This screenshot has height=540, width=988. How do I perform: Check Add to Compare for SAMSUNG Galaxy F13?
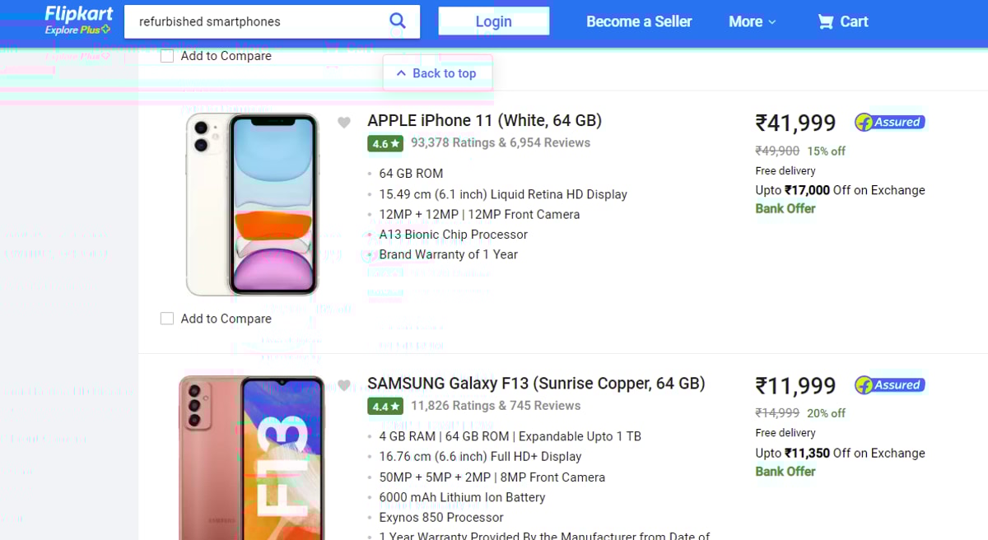[167, 538]
